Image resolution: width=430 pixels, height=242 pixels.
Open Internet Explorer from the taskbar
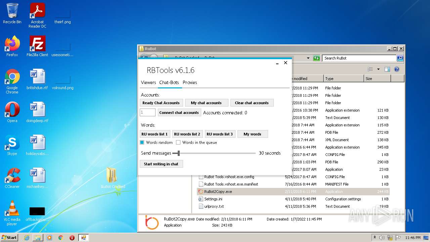[x=27, y=238]
